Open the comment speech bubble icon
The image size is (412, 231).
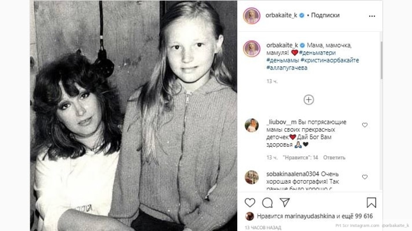point(267,202)
